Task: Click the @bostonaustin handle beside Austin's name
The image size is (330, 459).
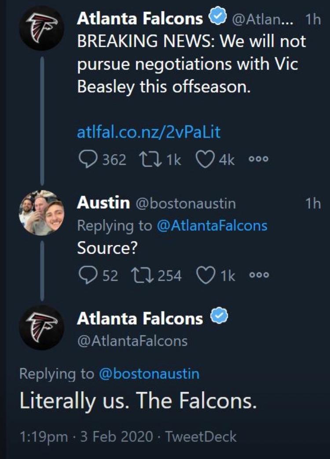Action: click(186, 204)
